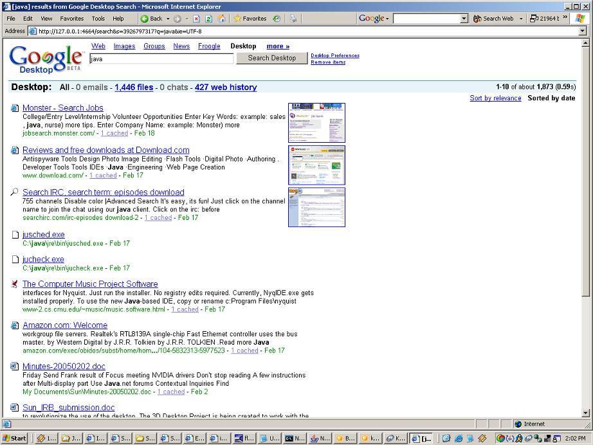Open the Monster - Search Jobs result
This screenshot has width=593, height=445.
63,108
